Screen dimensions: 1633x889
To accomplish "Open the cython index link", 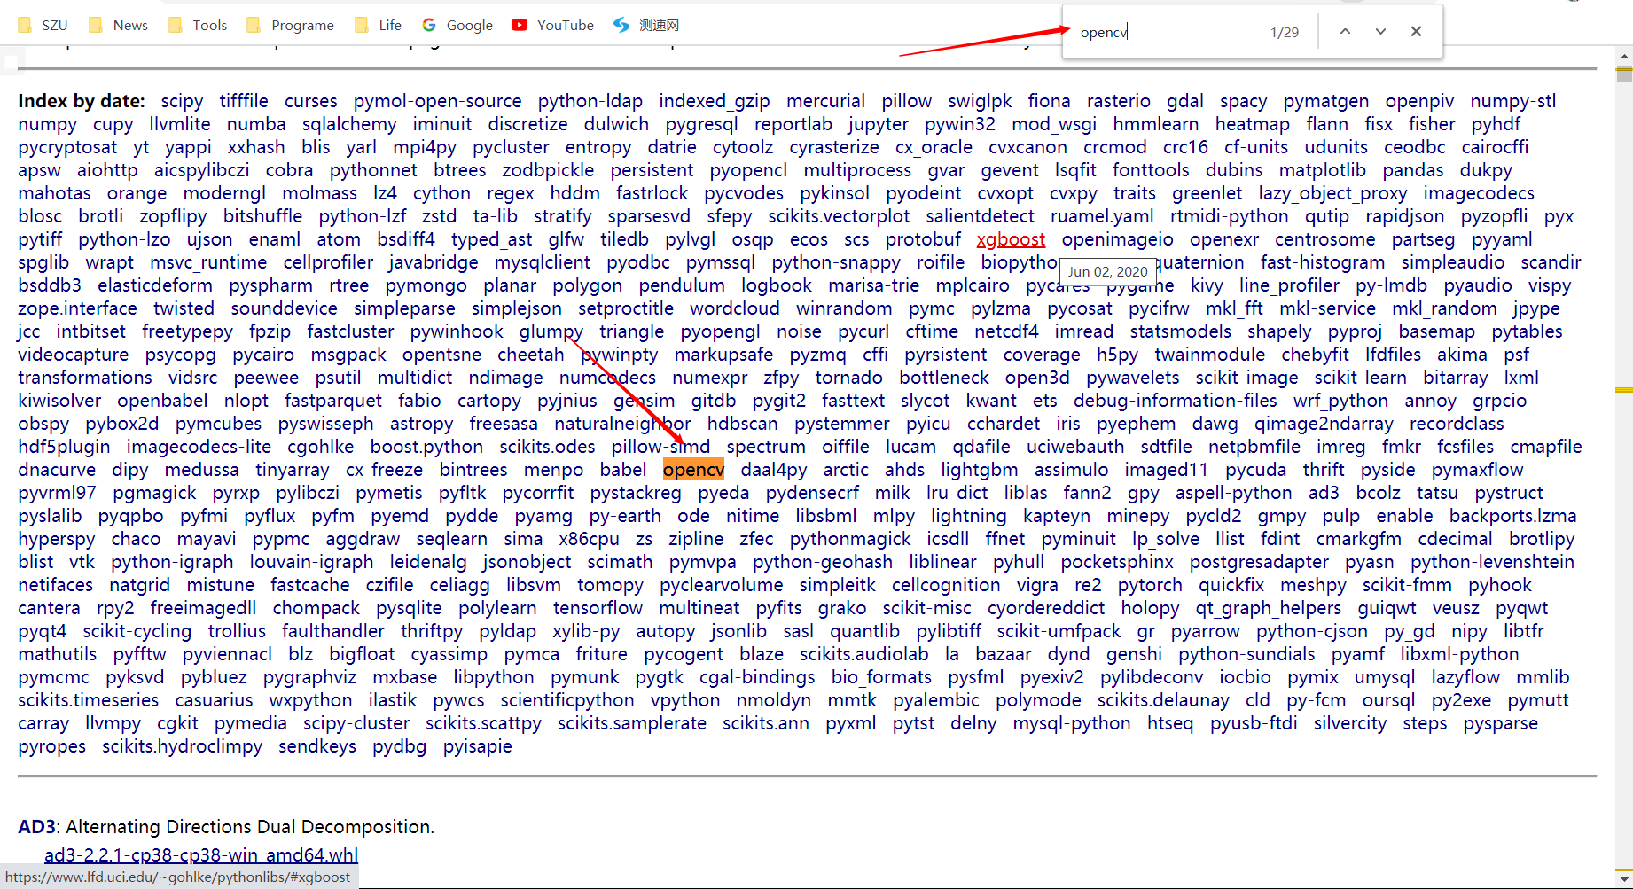I will (441, 193).
